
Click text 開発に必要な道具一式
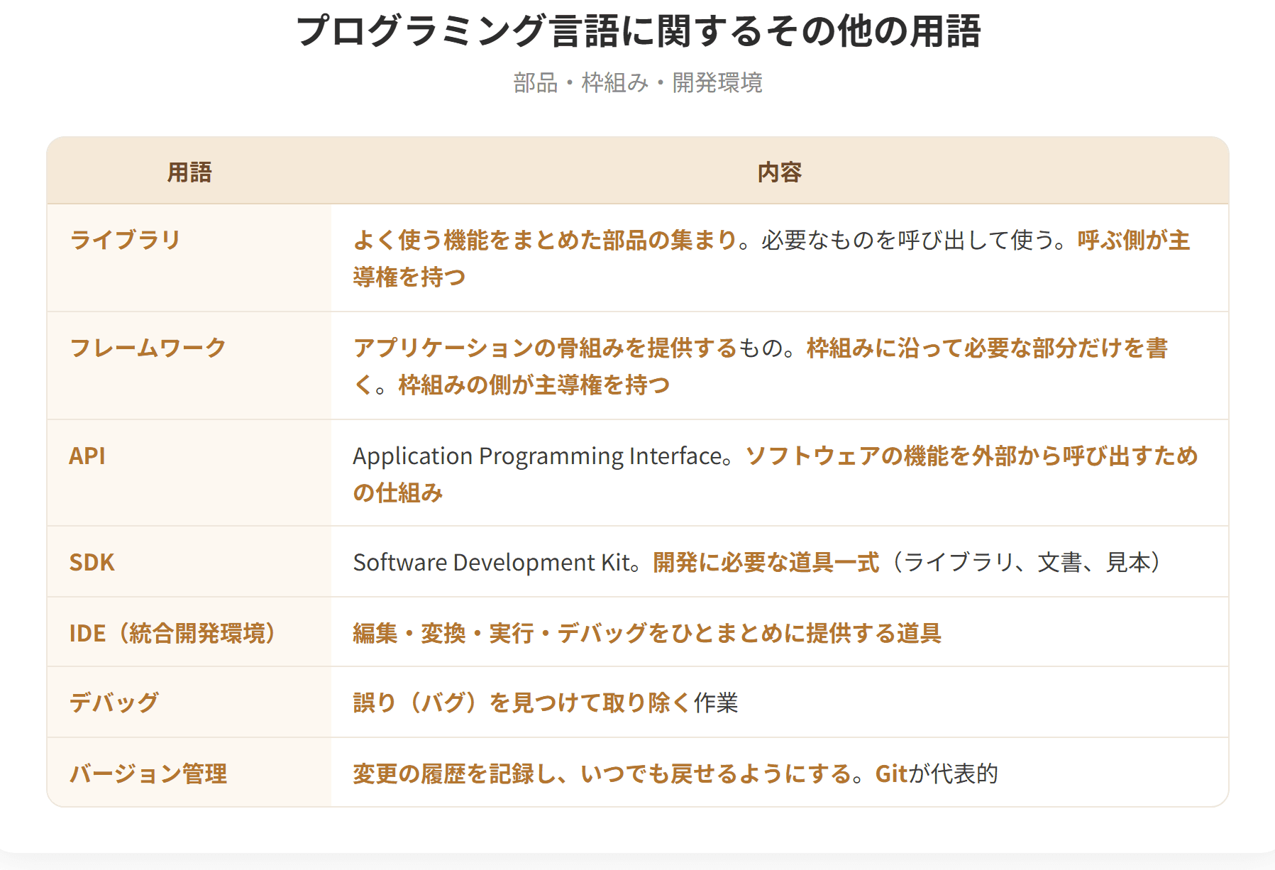pos(766,562)
